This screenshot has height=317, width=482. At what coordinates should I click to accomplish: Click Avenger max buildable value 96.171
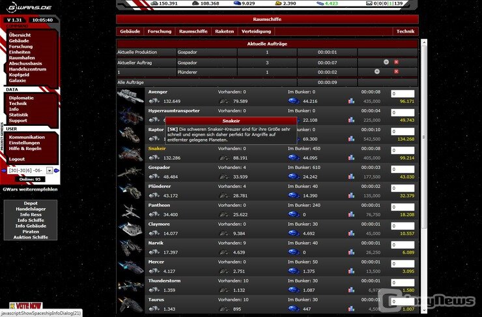click(x=407, y=101)
